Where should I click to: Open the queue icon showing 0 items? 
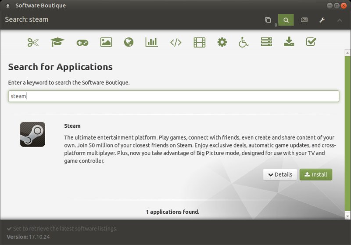coord(268,20)
